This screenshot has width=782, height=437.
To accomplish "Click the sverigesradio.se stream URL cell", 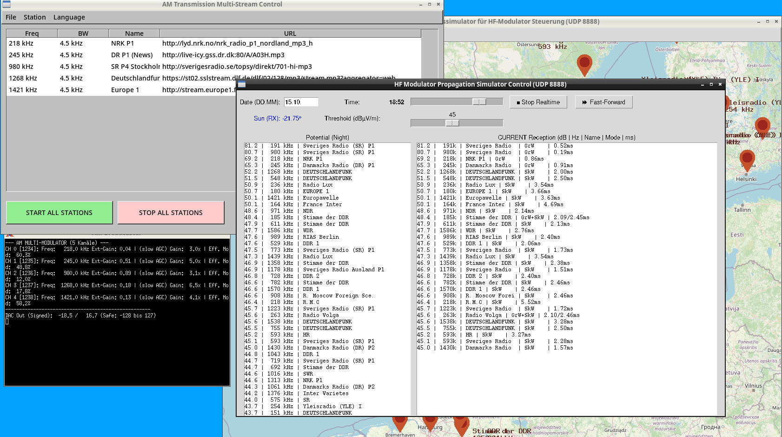I will (x=237, y=67).
